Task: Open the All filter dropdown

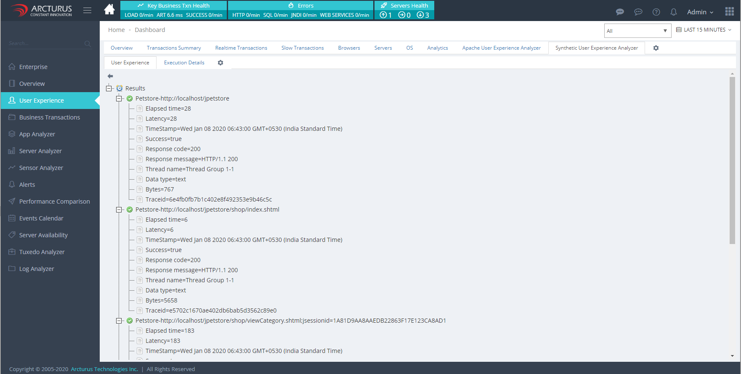Action: pyautogui.click(x=637, y=31)
